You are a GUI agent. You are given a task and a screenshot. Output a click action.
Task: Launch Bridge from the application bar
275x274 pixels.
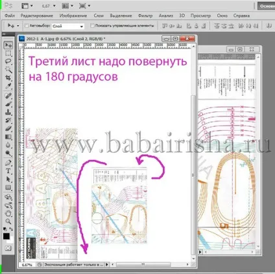[x=25, y=6]
